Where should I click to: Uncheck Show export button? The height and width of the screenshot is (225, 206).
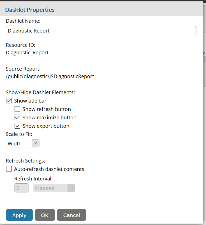click(17, 126)
